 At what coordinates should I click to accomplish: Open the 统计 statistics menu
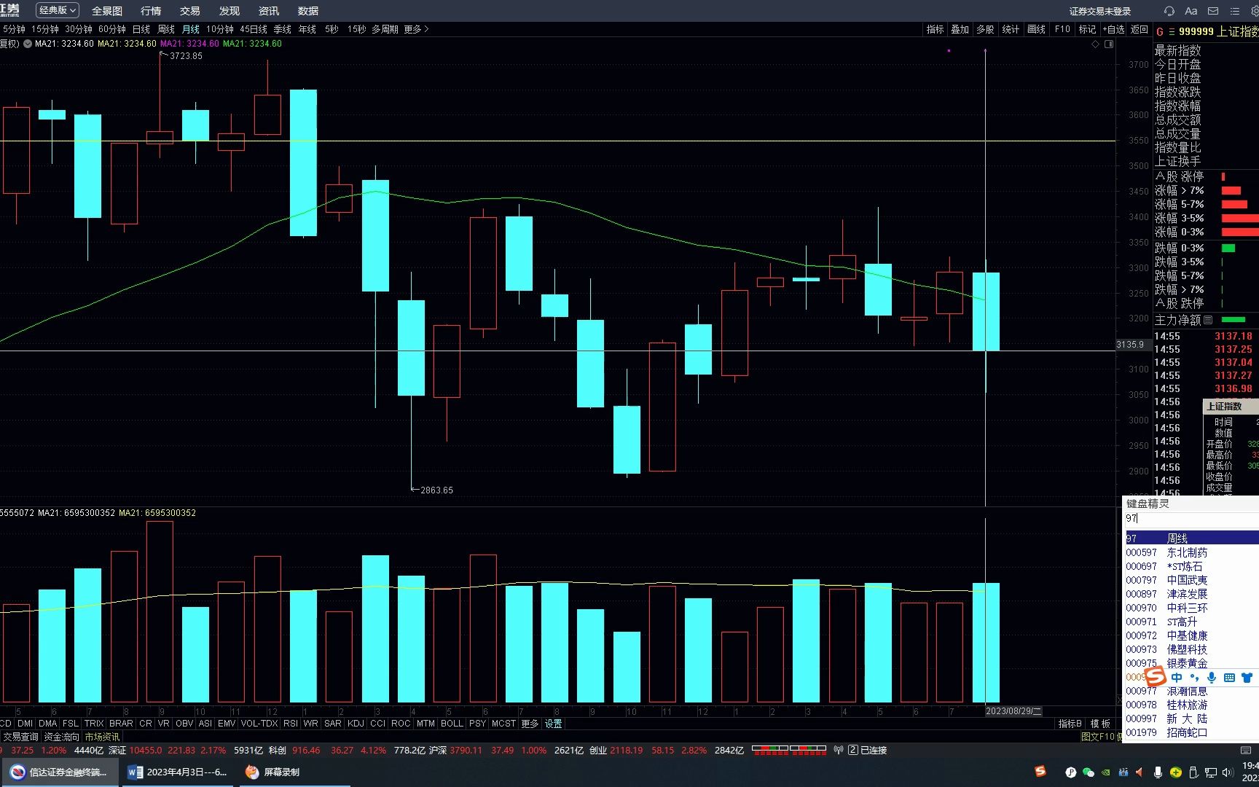(x=1011, y=29)
